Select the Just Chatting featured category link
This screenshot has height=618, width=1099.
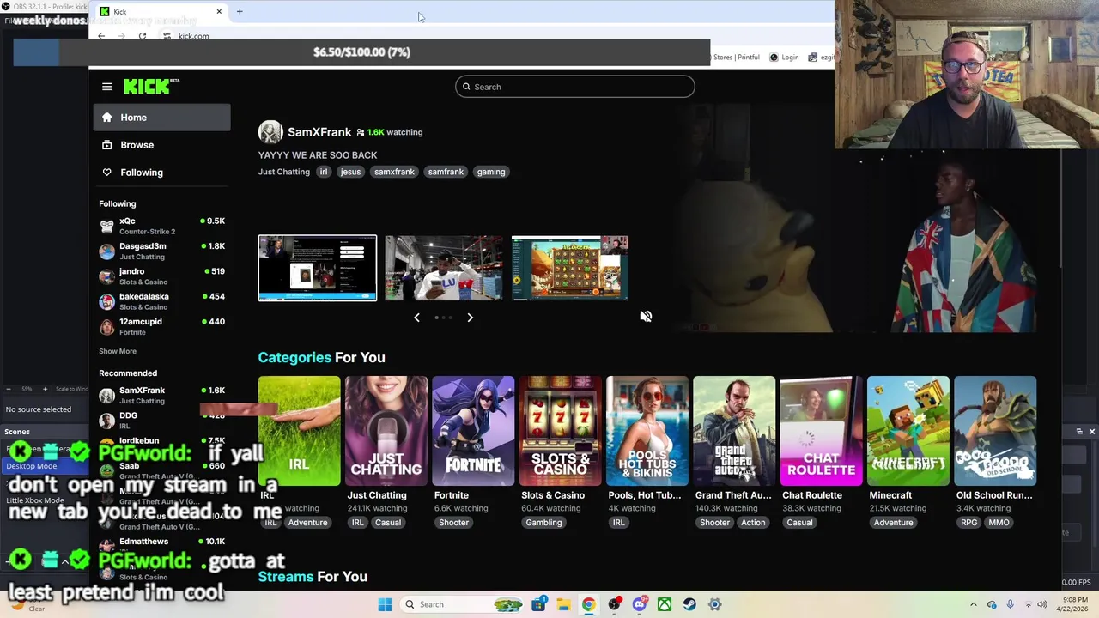click(x=284, y=172)
